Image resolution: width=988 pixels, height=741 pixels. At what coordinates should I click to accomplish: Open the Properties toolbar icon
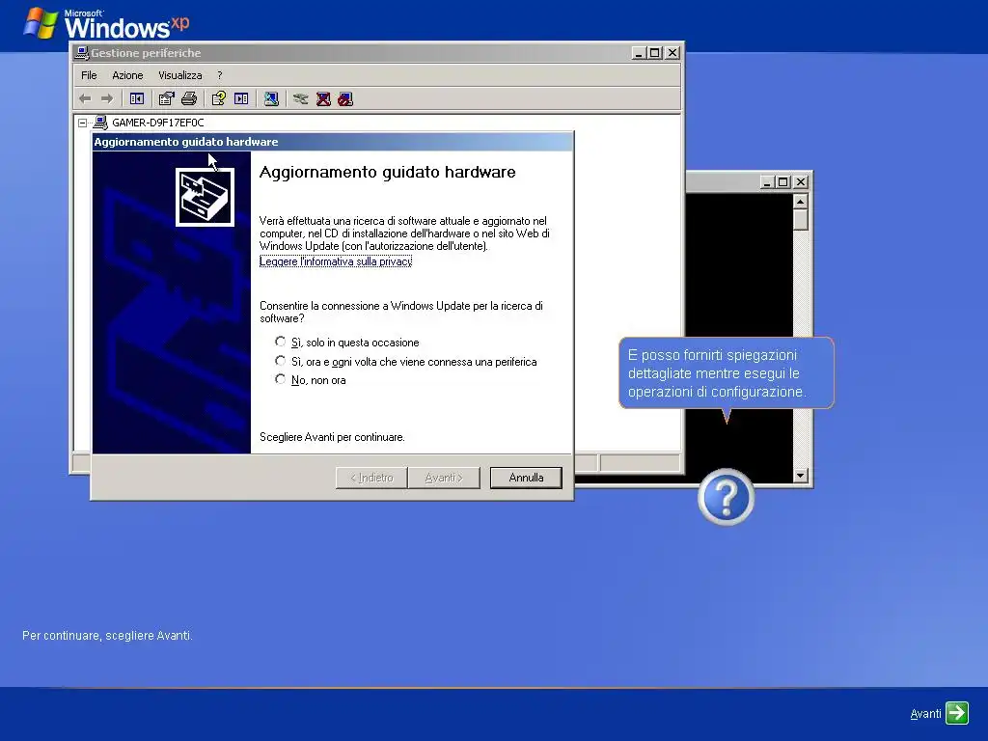(166, 99)
